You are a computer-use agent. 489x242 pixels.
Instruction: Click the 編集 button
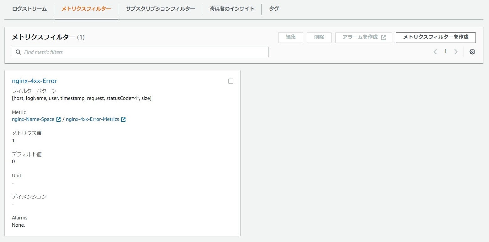click(291, 37)
